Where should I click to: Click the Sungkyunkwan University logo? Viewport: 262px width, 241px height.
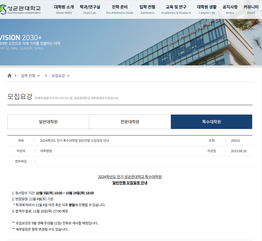(20, 10)
